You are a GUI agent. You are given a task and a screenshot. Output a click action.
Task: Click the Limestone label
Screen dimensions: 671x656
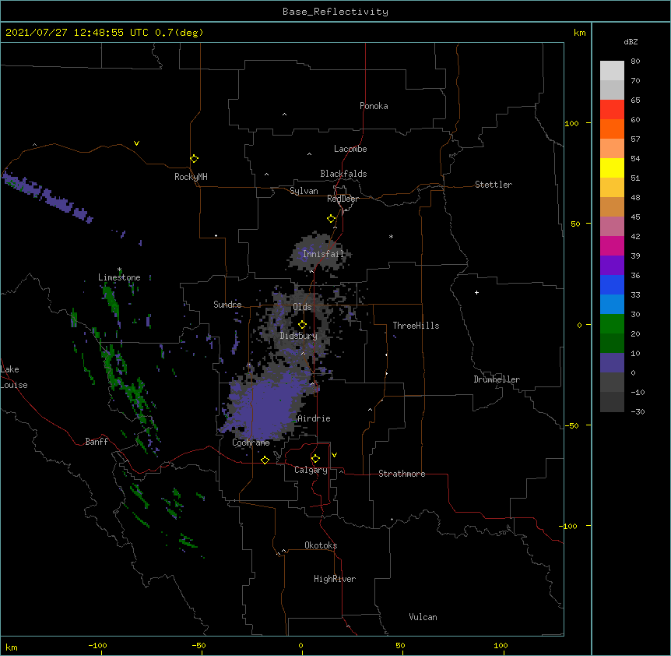click(119, 277)
